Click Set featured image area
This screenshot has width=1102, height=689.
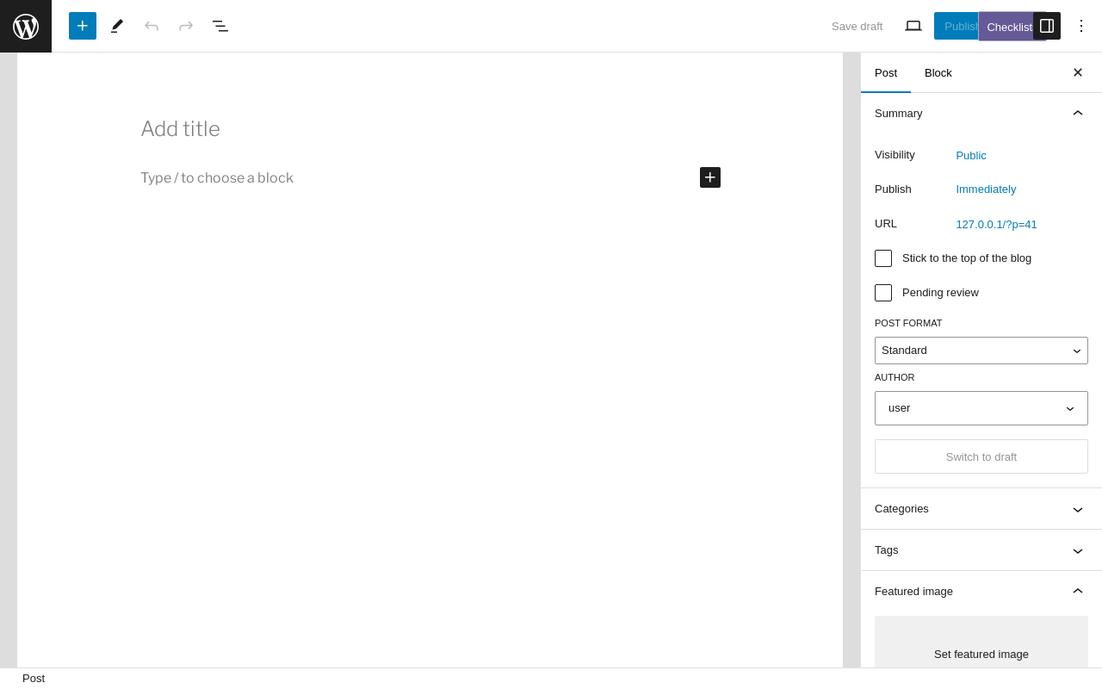click(981, 642)
